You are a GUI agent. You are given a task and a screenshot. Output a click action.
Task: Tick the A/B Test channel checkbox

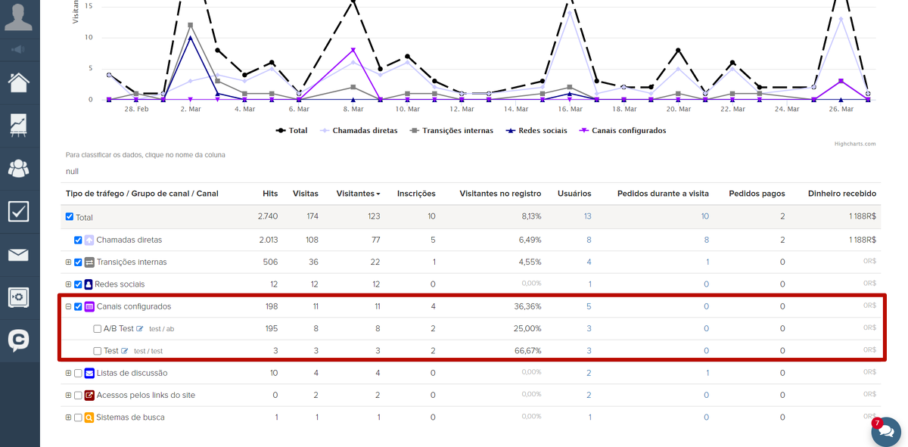(97, 329)
